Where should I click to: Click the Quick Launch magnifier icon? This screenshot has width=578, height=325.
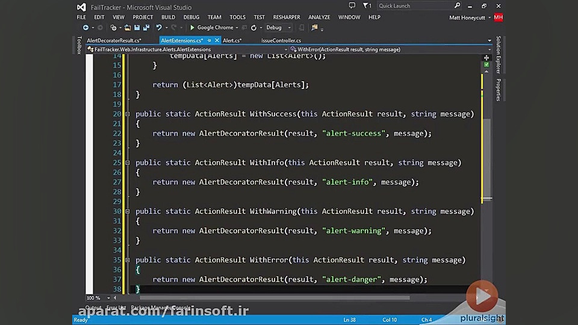point(457,5)
